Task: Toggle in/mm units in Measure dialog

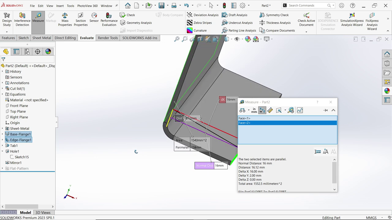Action: [x=254, y=110]
